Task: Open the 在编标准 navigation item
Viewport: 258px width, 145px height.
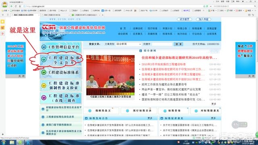Action: coord(152,34)
